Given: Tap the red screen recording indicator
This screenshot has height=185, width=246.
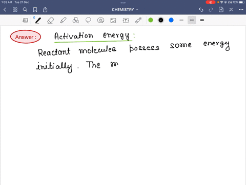Looking at the screenshot, I should [211, 2].
